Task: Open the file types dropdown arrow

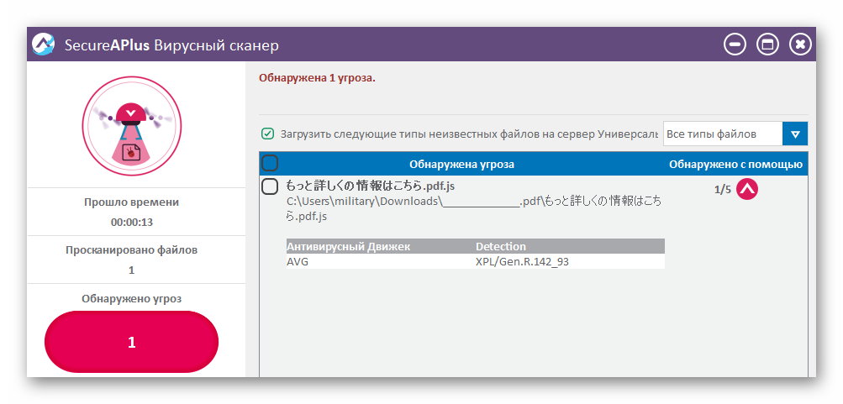Action: pos(795,134)
